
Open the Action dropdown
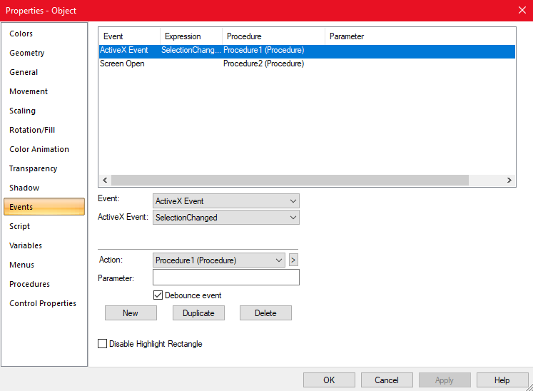(x=219, y=260)
